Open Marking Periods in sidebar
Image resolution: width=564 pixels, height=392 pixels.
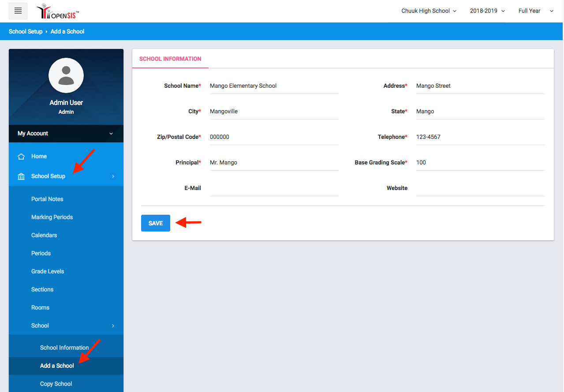[x=52, y=217]
